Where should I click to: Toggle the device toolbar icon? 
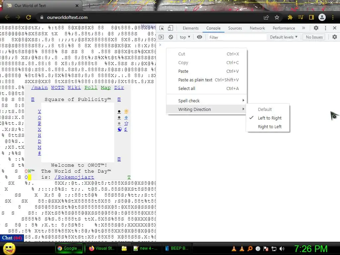(x=170, y=28)
